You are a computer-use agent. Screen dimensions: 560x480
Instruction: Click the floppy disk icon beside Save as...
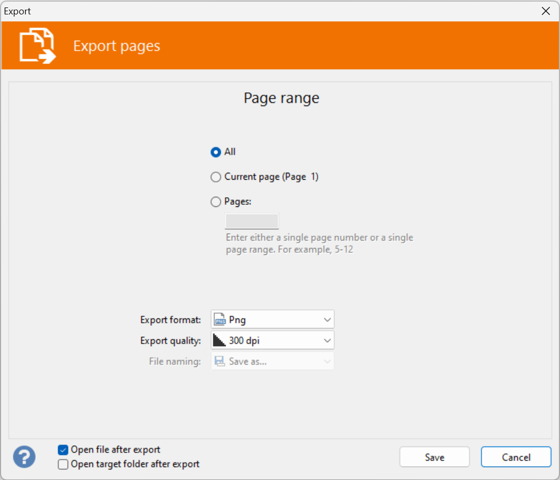coord(219,362)
